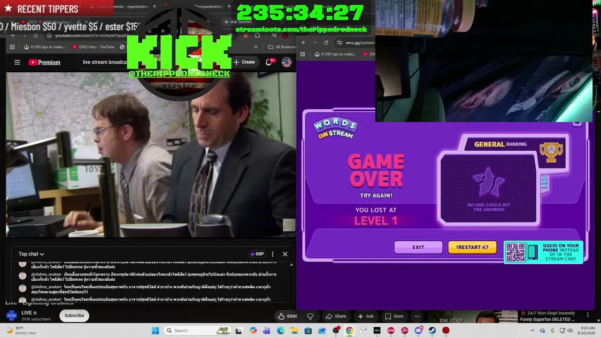Open '8 OBS tips' bookmark in wos.gg window

click(335, 54)
